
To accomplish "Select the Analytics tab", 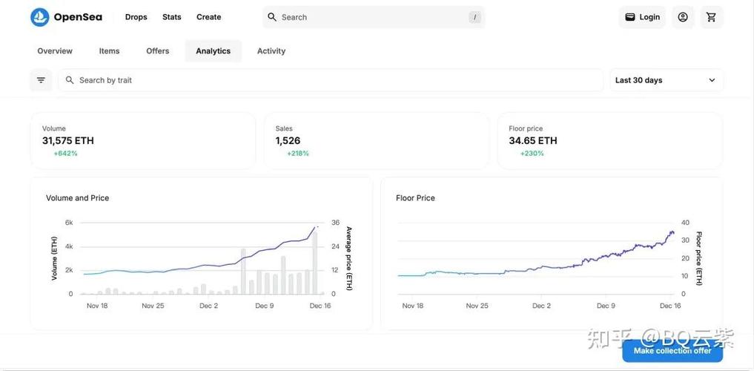I will pos(213,51).
